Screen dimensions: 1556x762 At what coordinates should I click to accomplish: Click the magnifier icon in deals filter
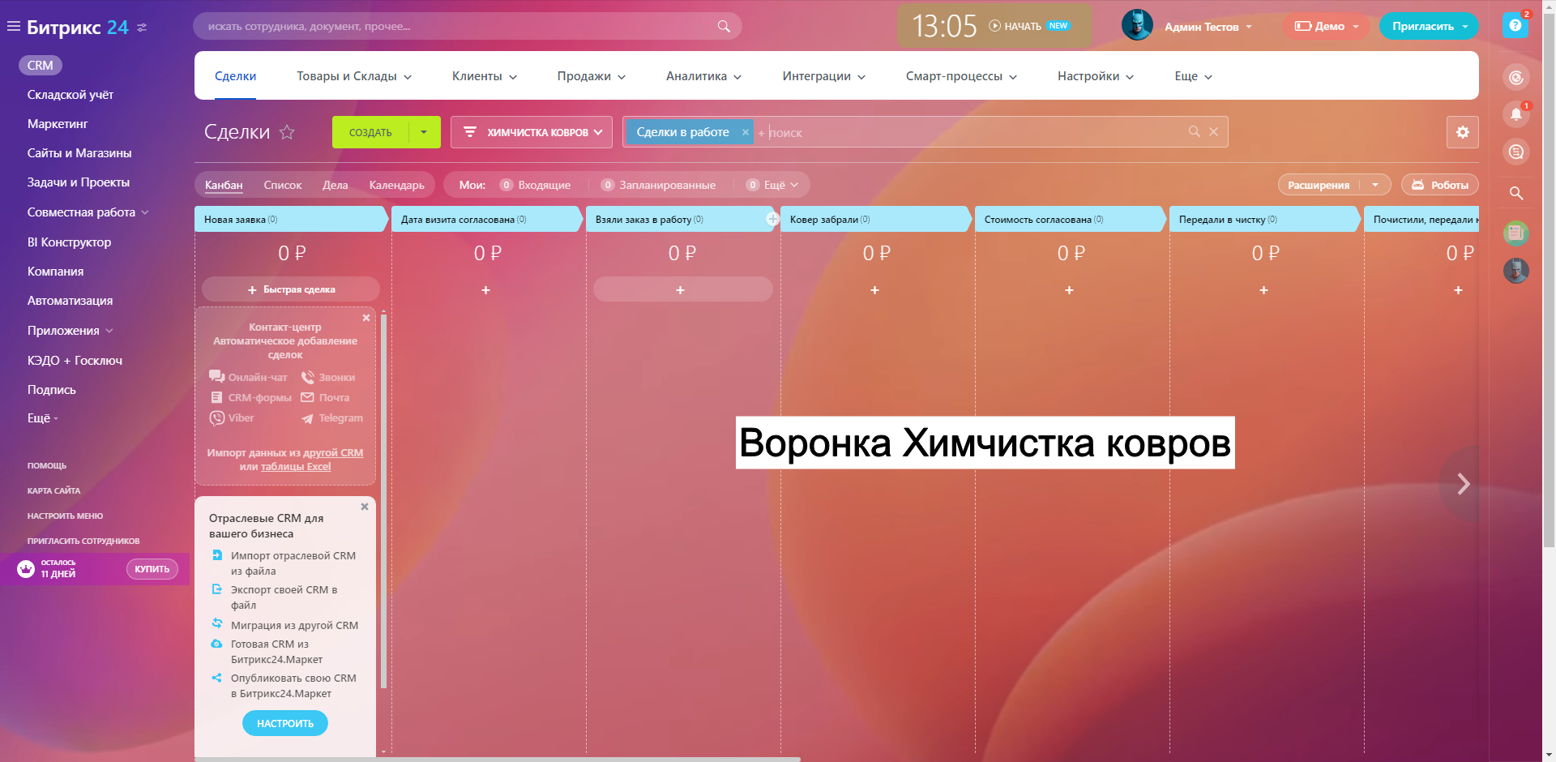coord(1194,131)
